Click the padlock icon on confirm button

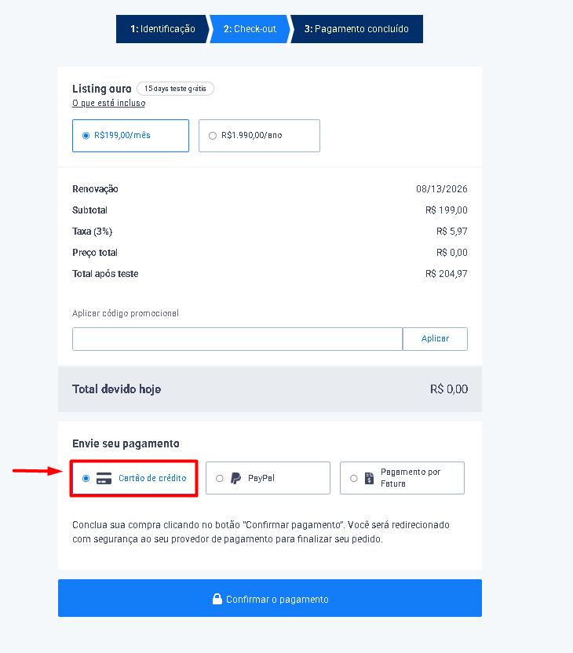(217, 599)
